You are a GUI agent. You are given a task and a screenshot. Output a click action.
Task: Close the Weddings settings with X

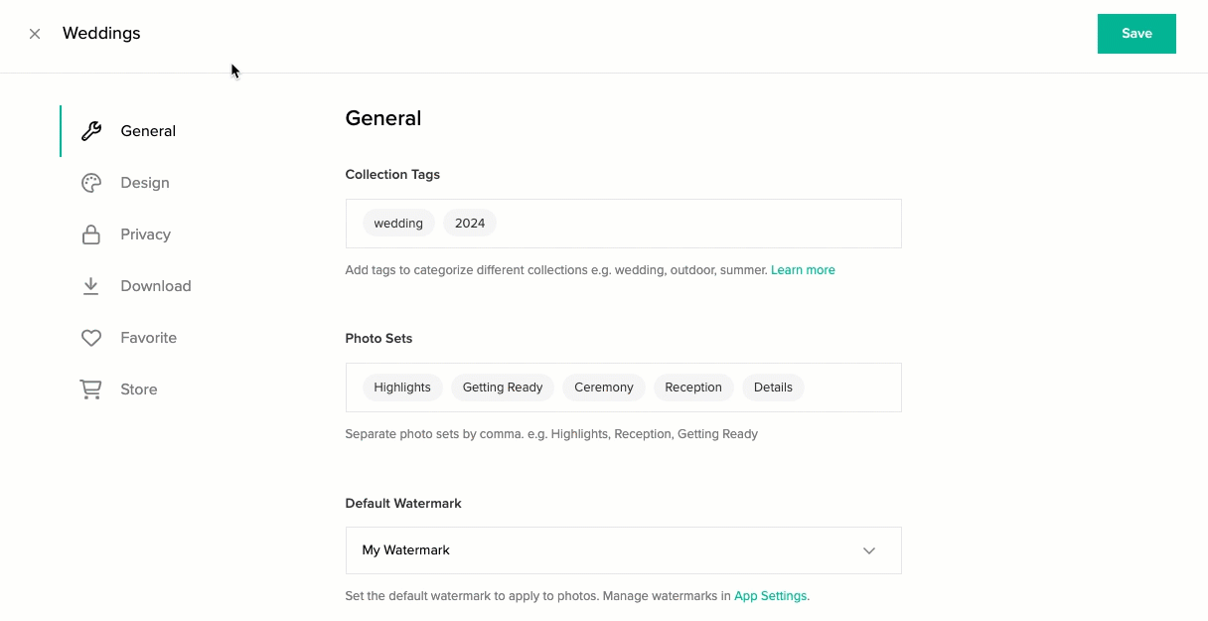[x=35, y=34]
